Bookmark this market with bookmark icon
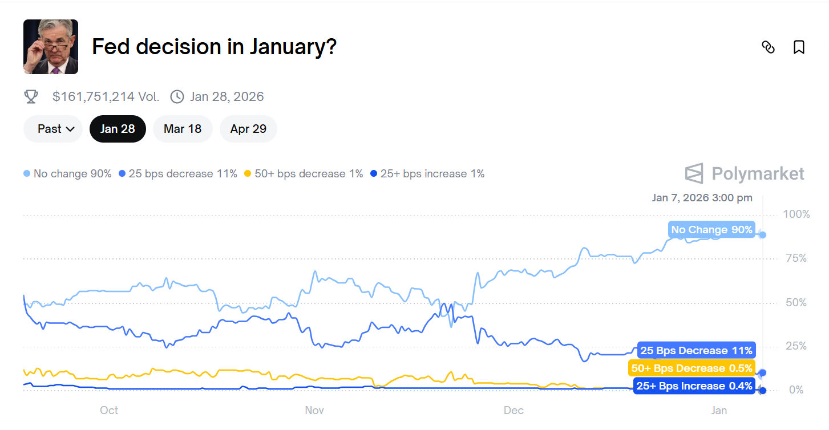Image resolution: width=829 pixels, height=430 pixels. (x=799, y=47)
